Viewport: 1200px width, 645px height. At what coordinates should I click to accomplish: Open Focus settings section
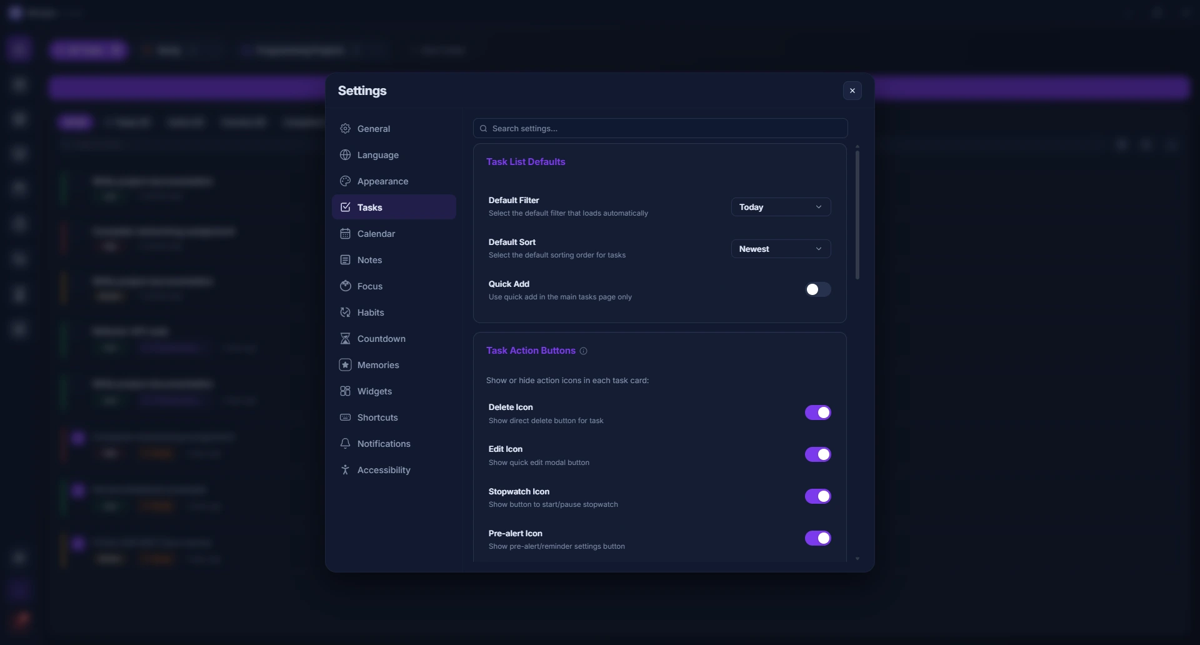click(x=394, y=286)
